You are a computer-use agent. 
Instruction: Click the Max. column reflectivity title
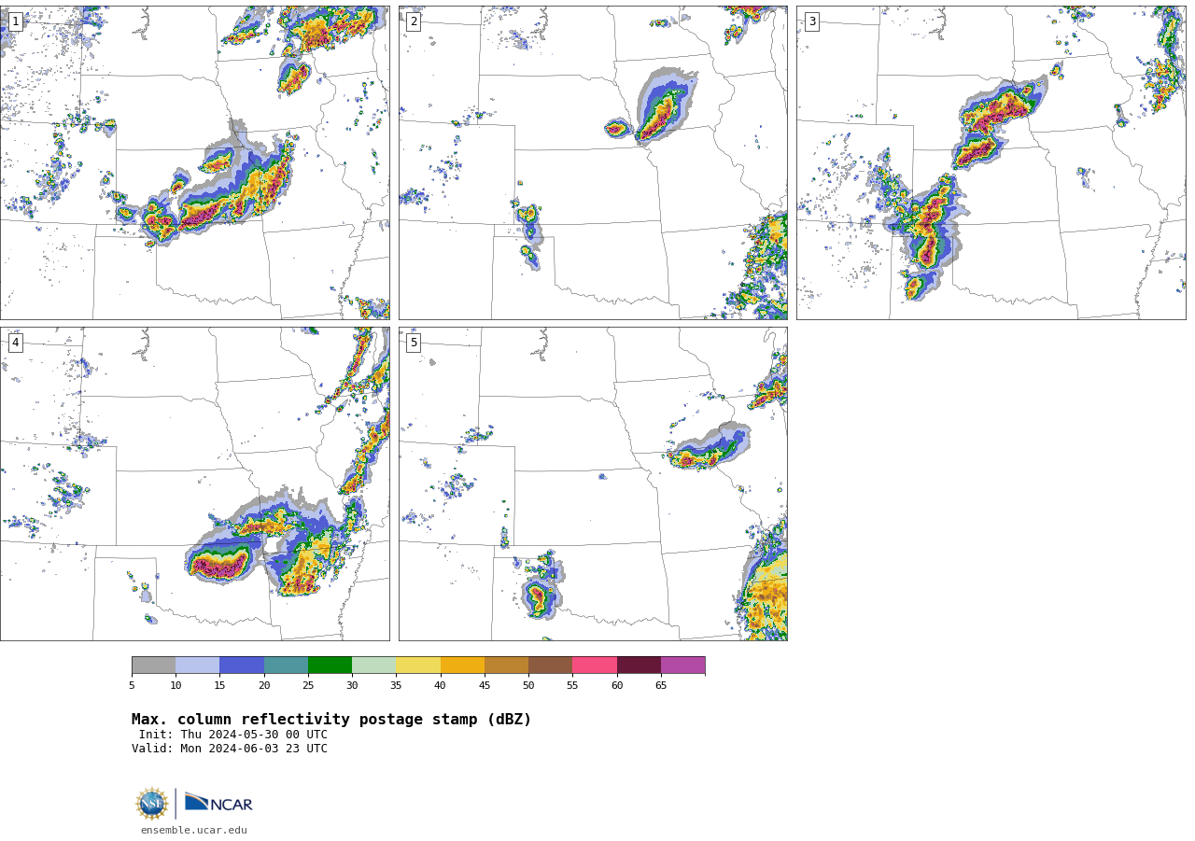click(x=331, y=720)
